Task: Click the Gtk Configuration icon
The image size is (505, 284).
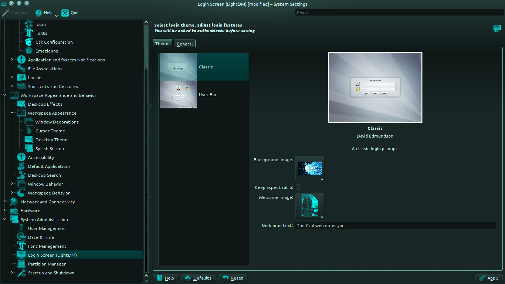Action: pos(29,42)
